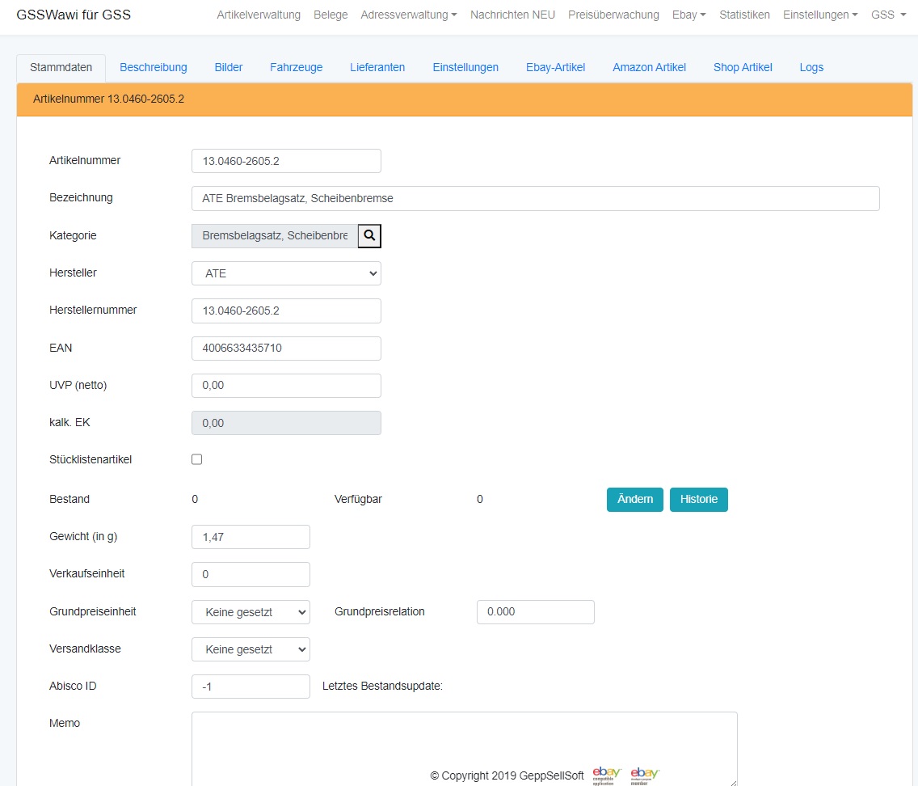Expand the Grundpreiseinheit dropdown
Viewport: 918px width, 786px height.
[251, 612]
